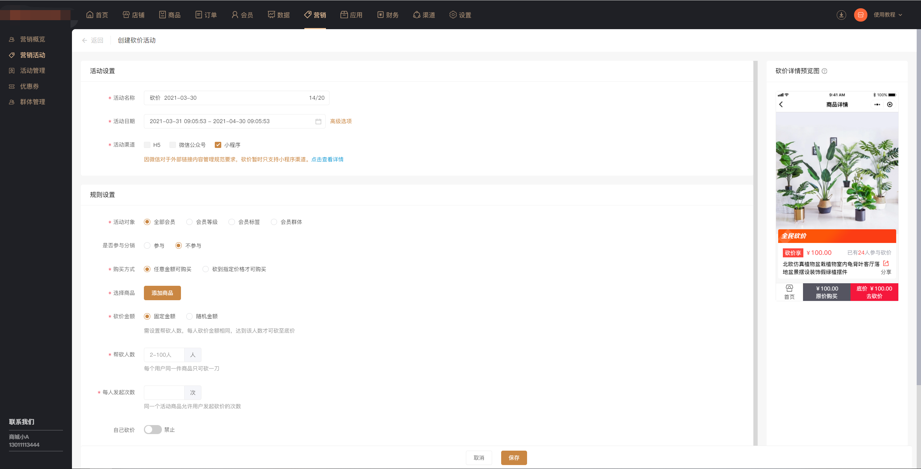Click help icon beside 砍价详情预览图
Image resolution: width=921 pixels, height=469 pixels.
(x=825, y=71)
